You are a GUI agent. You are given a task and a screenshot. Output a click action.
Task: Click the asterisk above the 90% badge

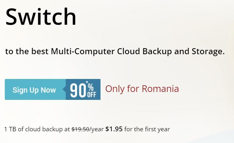(x=87, y=82)
